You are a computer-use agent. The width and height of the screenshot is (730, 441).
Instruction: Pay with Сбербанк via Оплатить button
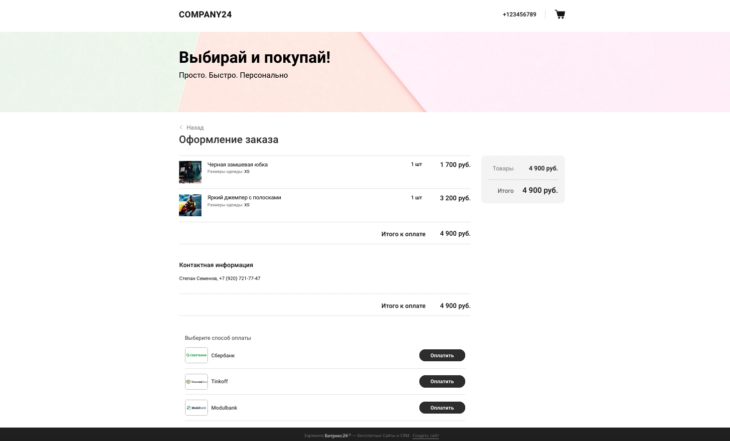point(442,355)
